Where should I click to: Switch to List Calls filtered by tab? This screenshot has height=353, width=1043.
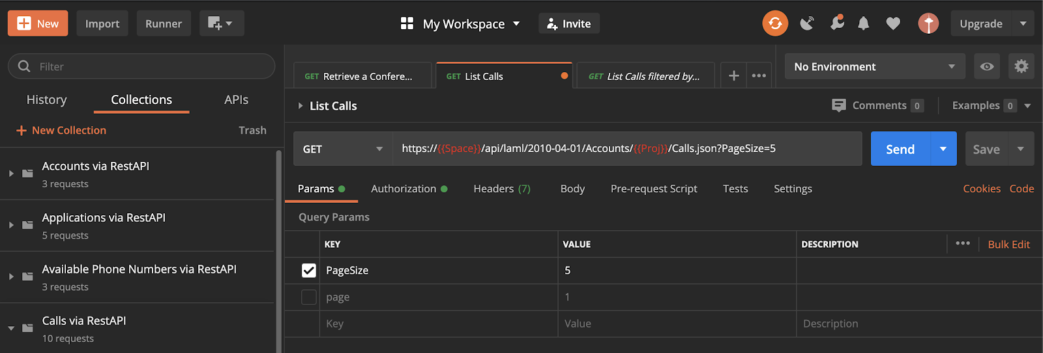646,76
